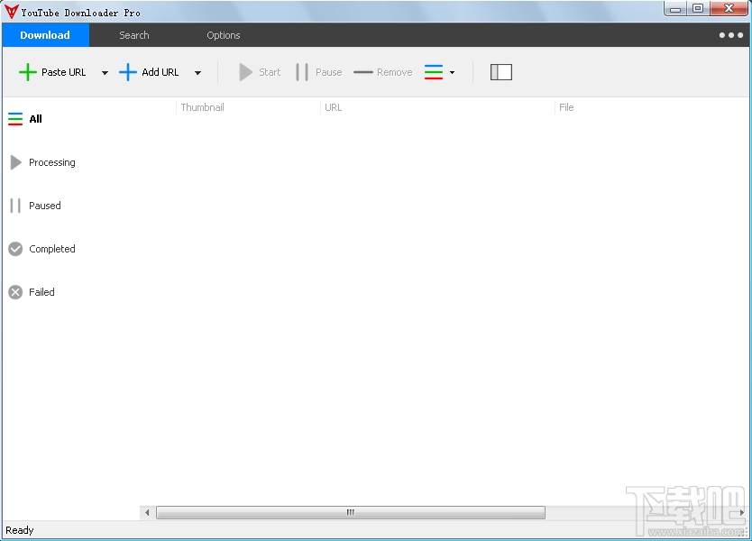Minimize the YouTube Downloader Pro window
Image resolution: width=752 pixels, height=541 pixels.
675,9
